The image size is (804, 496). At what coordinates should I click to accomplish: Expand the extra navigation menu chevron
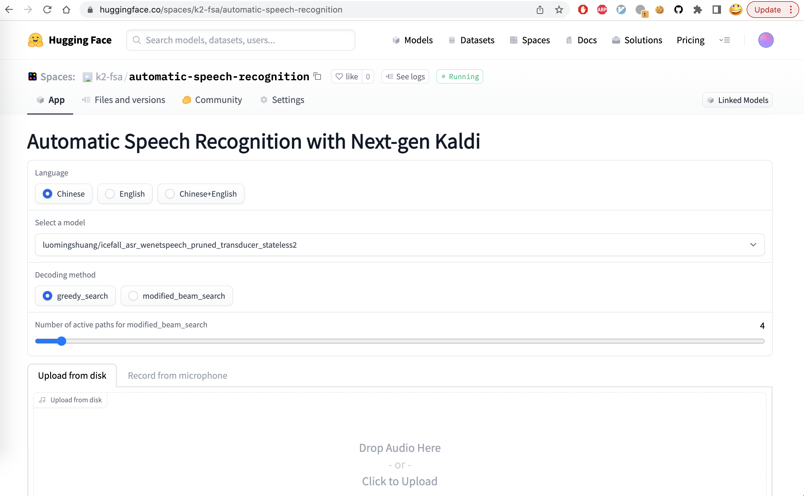[725, 40]
